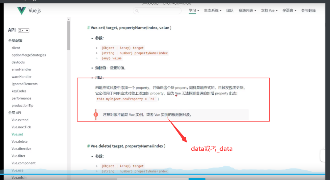Go to Vue.directive sidebar link

pos(21,149)
